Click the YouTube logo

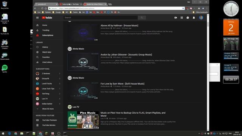[x=47, y=18]
